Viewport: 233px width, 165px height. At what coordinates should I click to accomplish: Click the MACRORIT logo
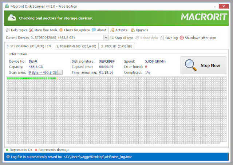pyautogui.click(x=204, y=17)
